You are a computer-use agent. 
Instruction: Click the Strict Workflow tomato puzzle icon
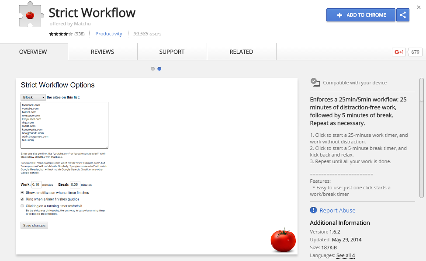coord(31,14)
